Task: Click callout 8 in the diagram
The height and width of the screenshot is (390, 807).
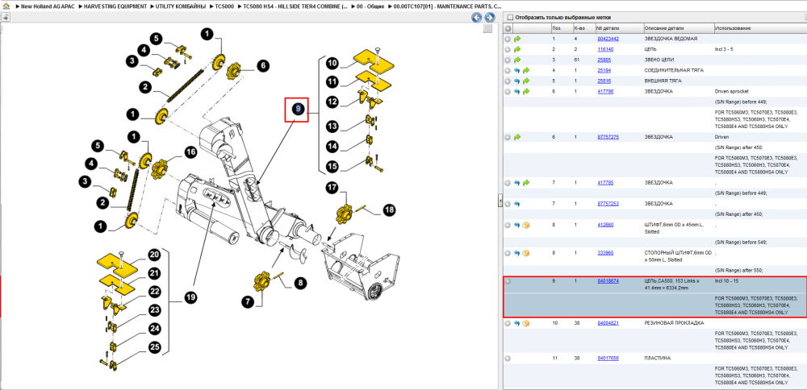Action: 300,282
